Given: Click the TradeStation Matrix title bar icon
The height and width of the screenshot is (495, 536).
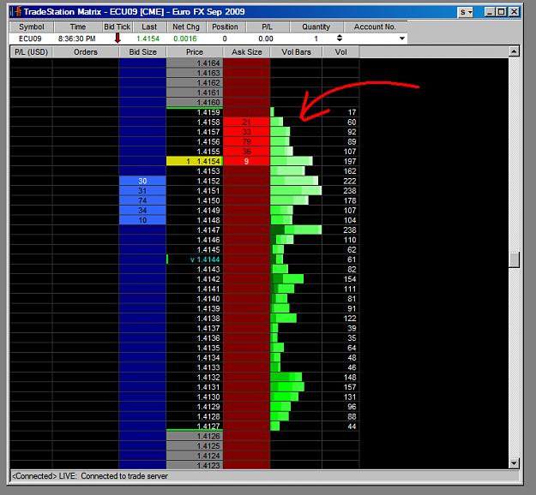Looking at the screenshot, I should coord(15,12).
